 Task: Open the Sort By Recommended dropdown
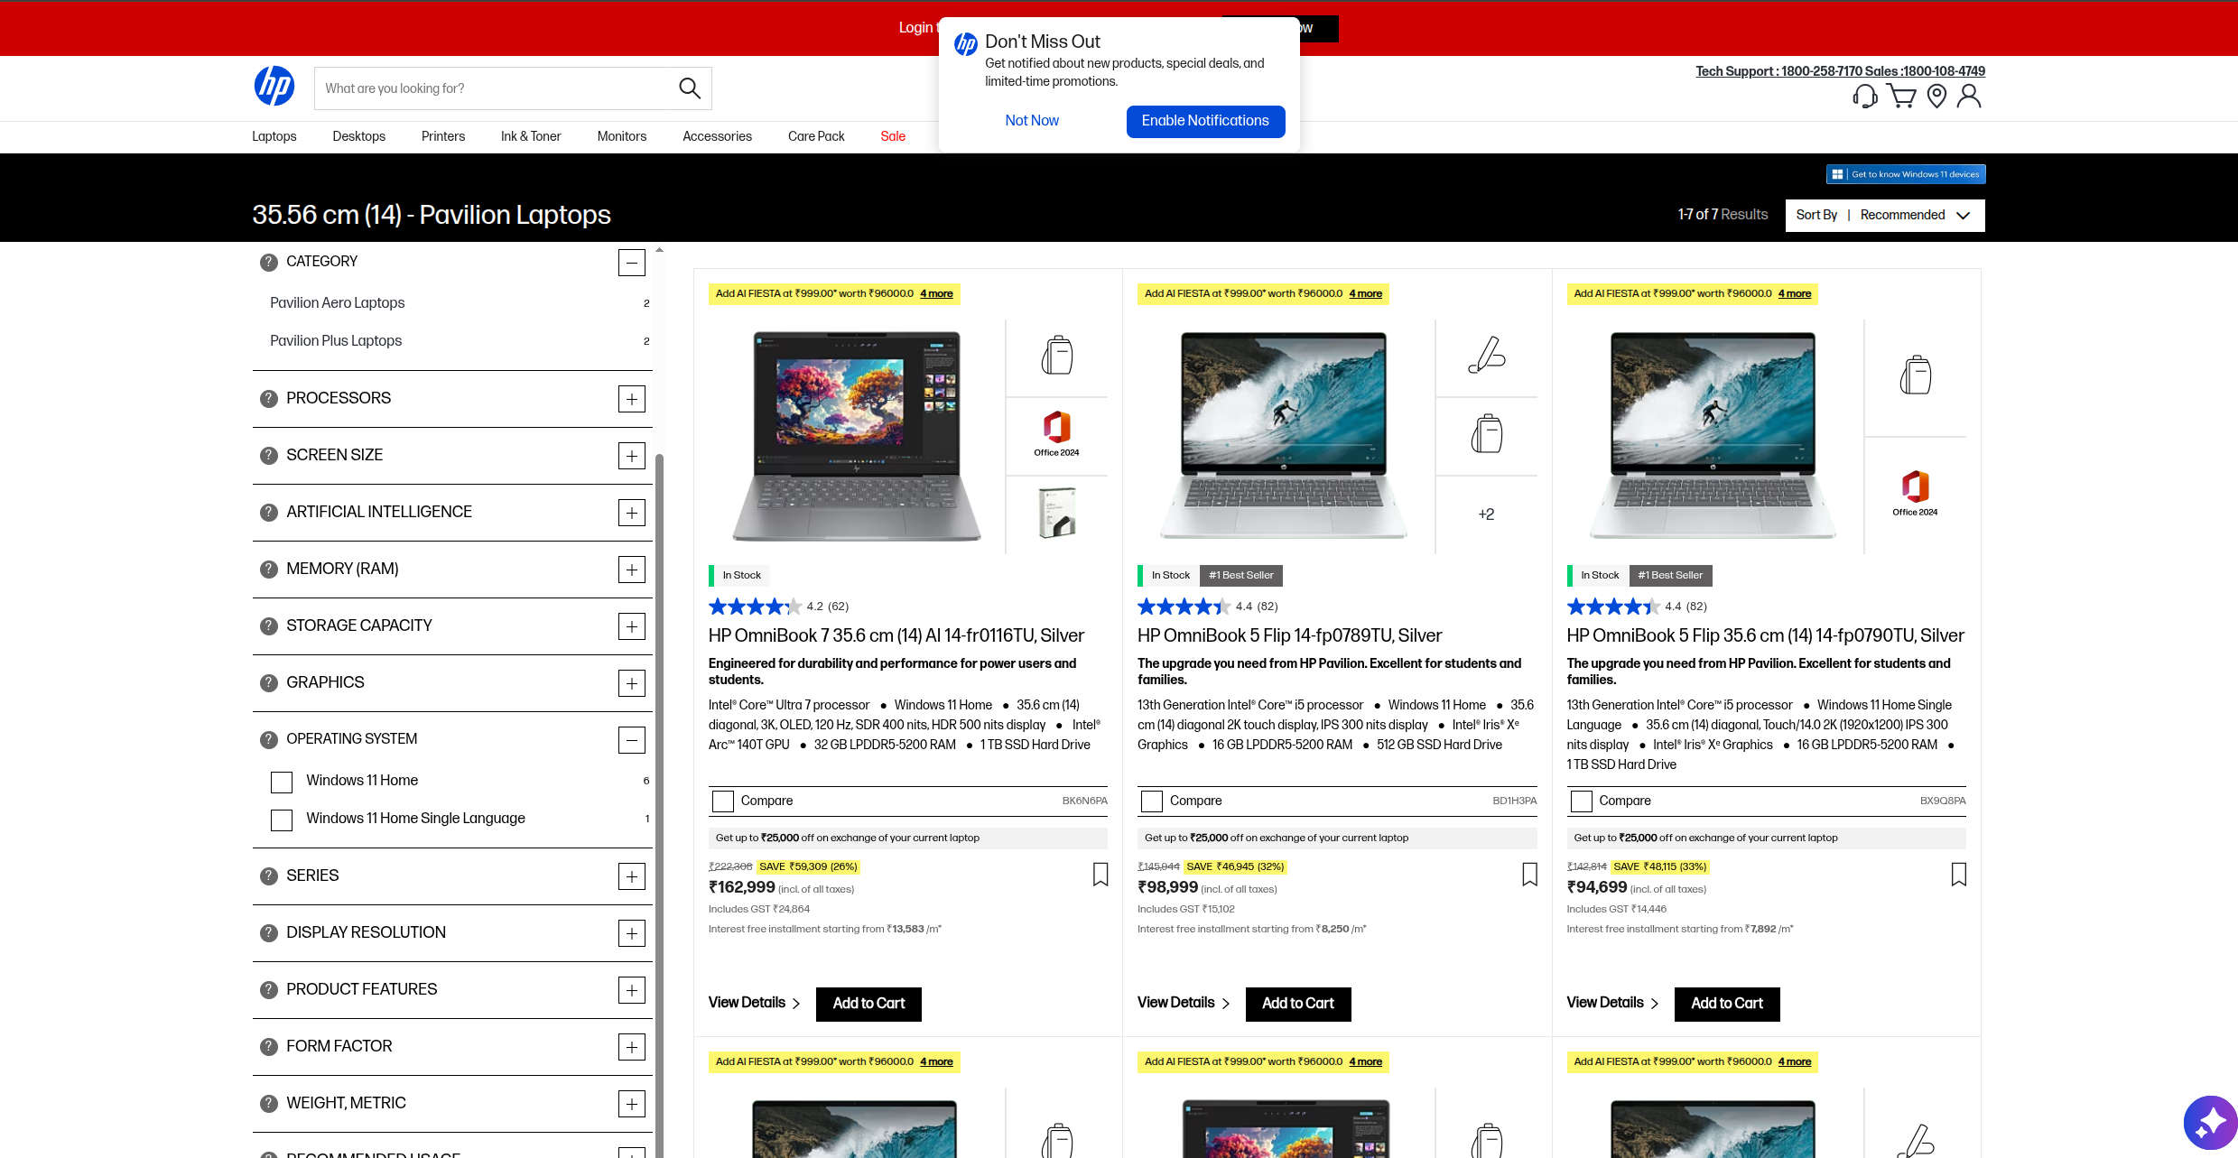pyautogui.click(x=1884, y=215)
